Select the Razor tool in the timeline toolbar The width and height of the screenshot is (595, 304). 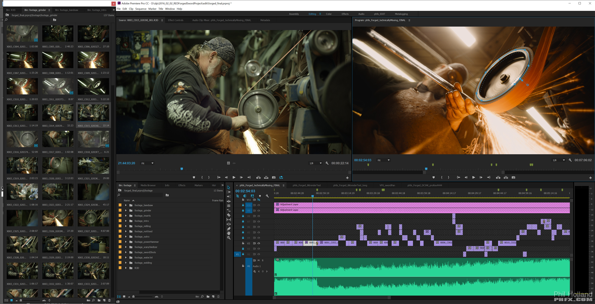(x=229, y=215)
